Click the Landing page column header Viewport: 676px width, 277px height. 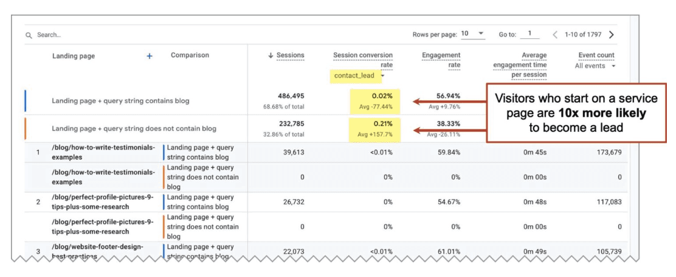(74, 56)
